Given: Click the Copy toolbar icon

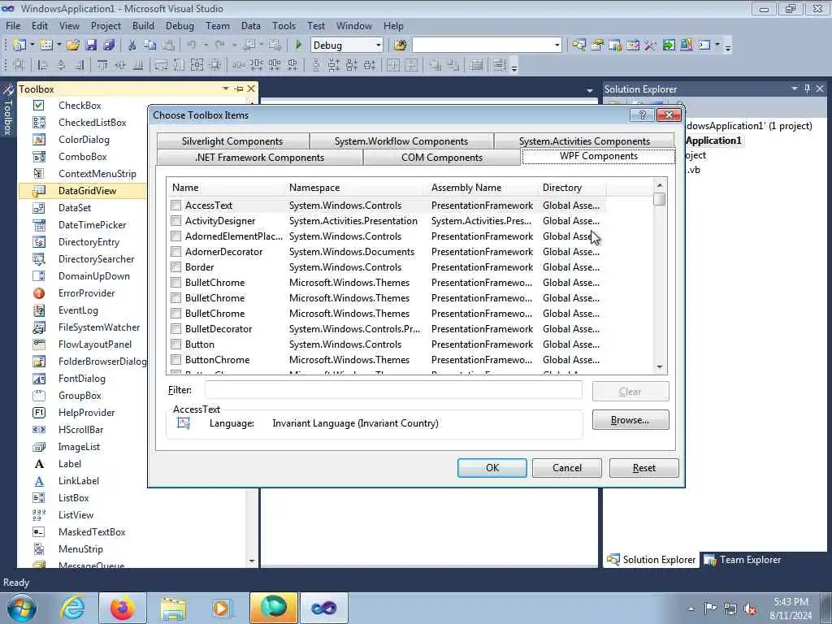Looking at the screenshot, I should 150,45.
